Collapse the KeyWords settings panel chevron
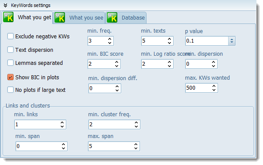 6,5
